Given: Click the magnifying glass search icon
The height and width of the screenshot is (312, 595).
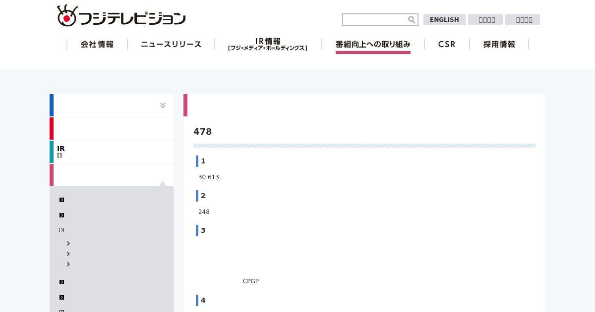Looking at the screenshot, I should [412, 20].
